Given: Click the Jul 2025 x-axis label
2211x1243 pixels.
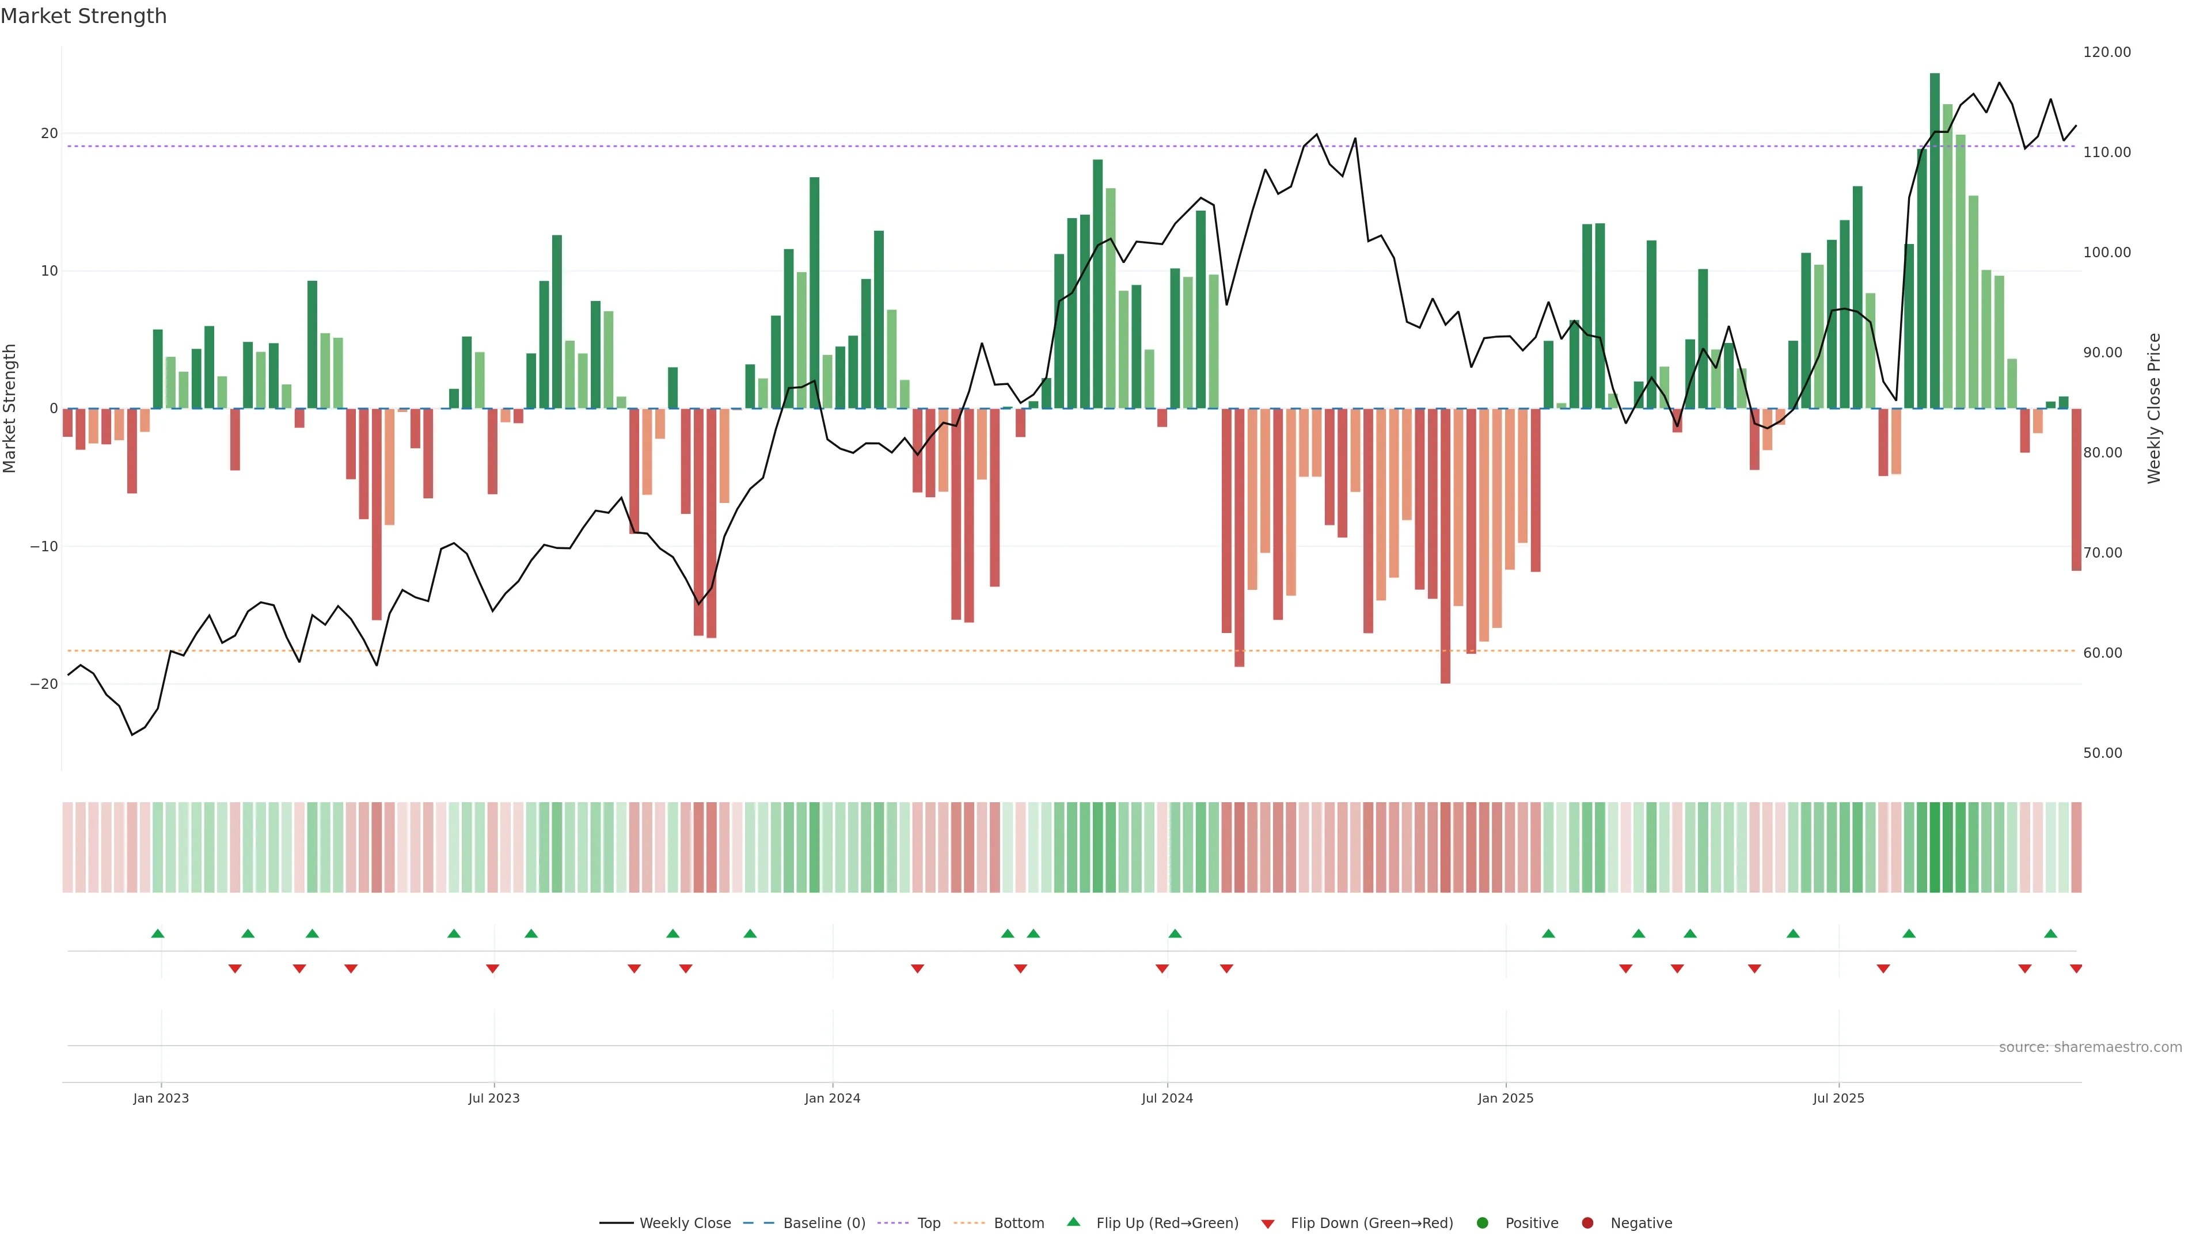Looking at the screenshot, I should pyautogui.click(x=1838, y=1098).
